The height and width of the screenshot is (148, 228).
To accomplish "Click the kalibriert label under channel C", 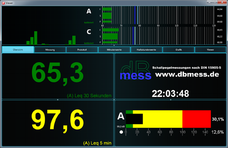I will pos(89,43).
